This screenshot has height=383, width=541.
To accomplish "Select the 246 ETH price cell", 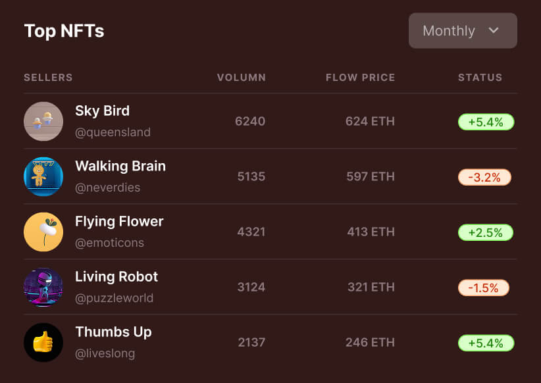I will pos(370,342).
